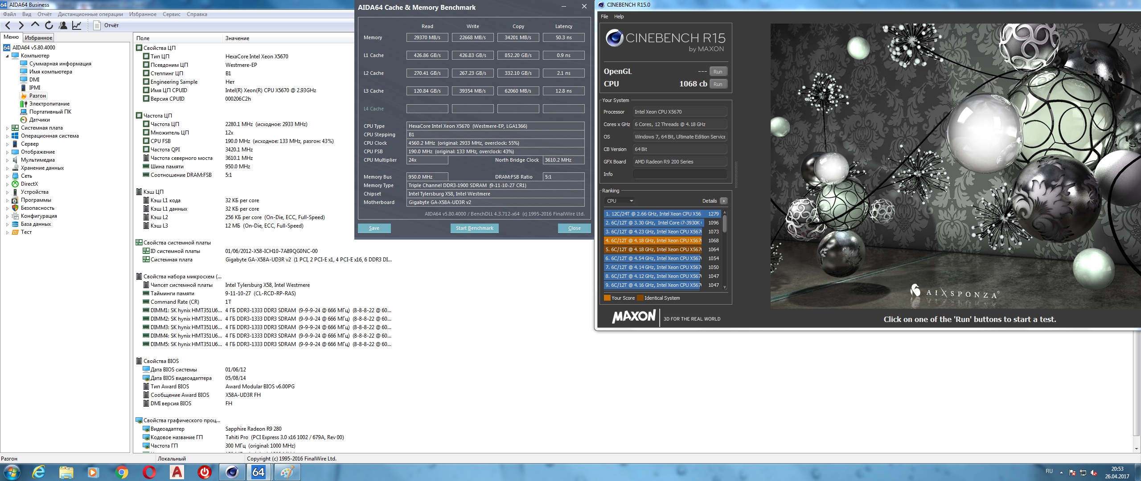The height and width of the screenshot is (481, 1141).
Task: Click the Details arrow button in Ranking
Action: (x=723, y=201)
